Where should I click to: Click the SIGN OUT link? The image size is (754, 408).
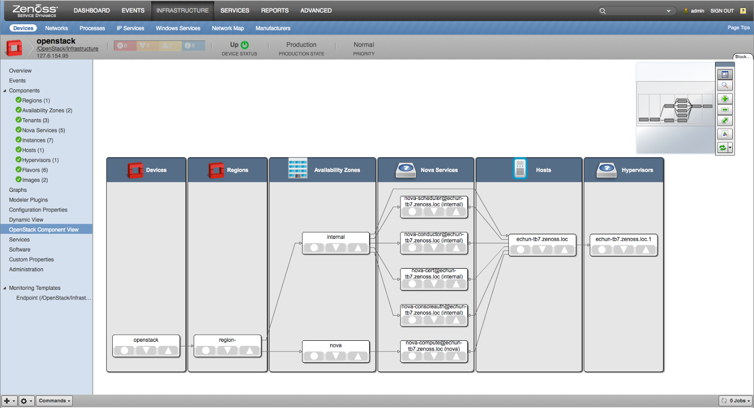tap(722, 11)
